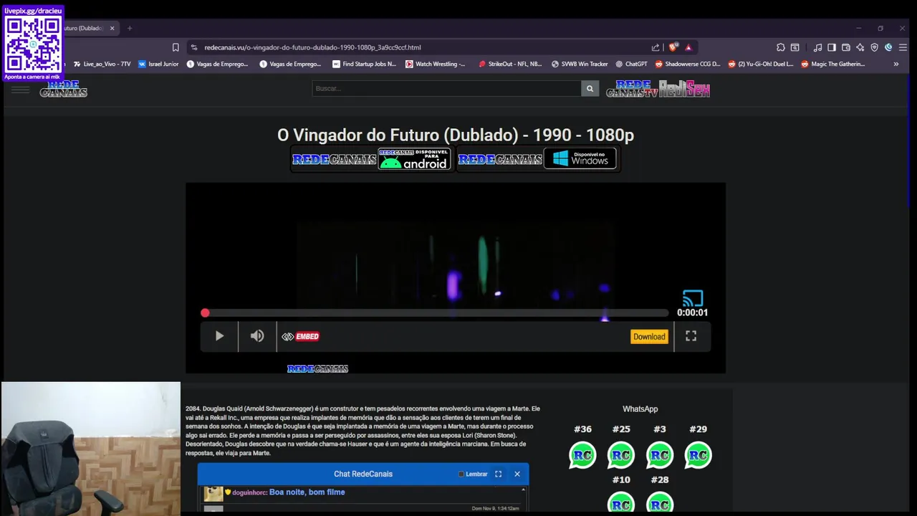Click the movie title heading text
917x516 pixels.
456,135
